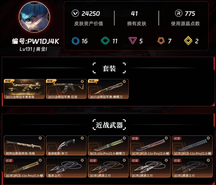
Task: Select the yellow diamond tier icon showing 2
Action: tap(188, 41)
